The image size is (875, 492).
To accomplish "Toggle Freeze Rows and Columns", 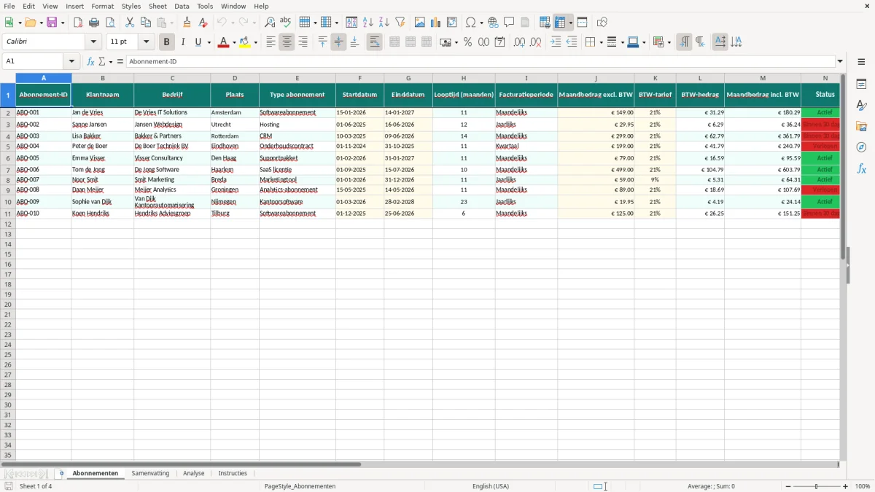I will (x=560, y=23).
